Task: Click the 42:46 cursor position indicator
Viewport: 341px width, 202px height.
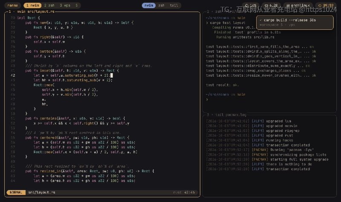Action: click(189, 192)
